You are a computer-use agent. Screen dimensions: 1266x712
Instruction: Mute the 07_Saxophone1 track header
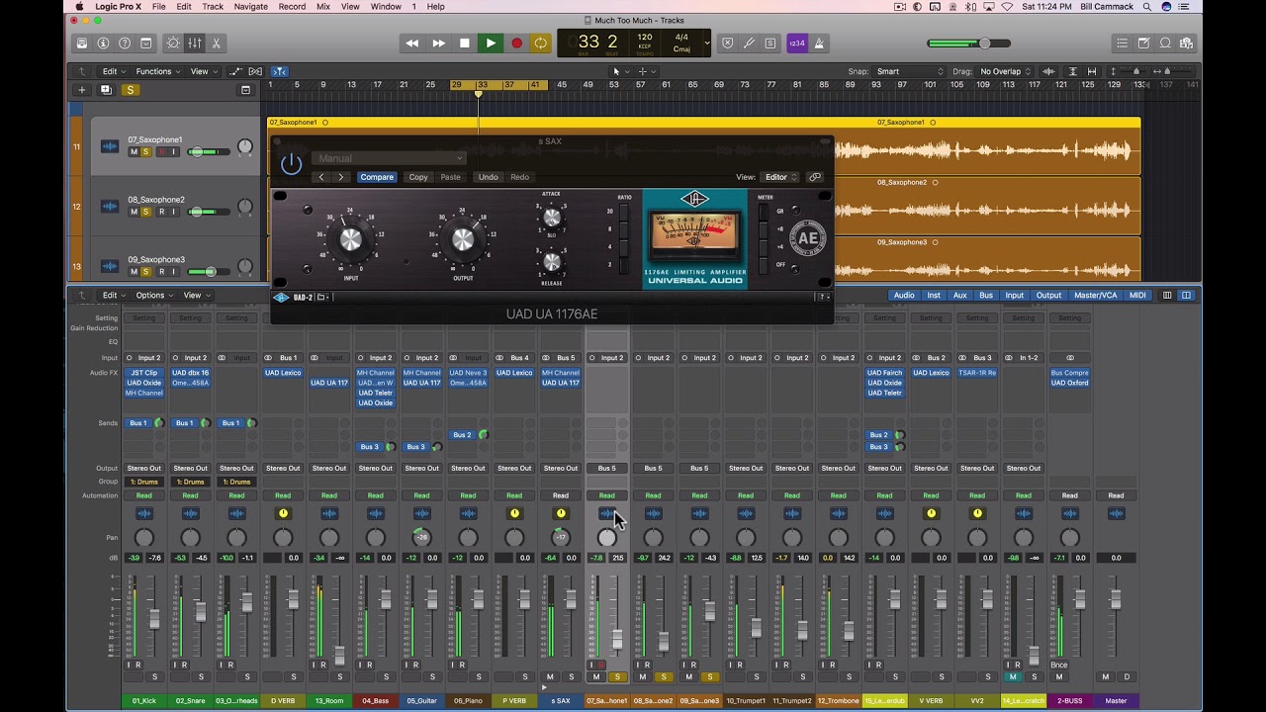(x=134, y=152)
